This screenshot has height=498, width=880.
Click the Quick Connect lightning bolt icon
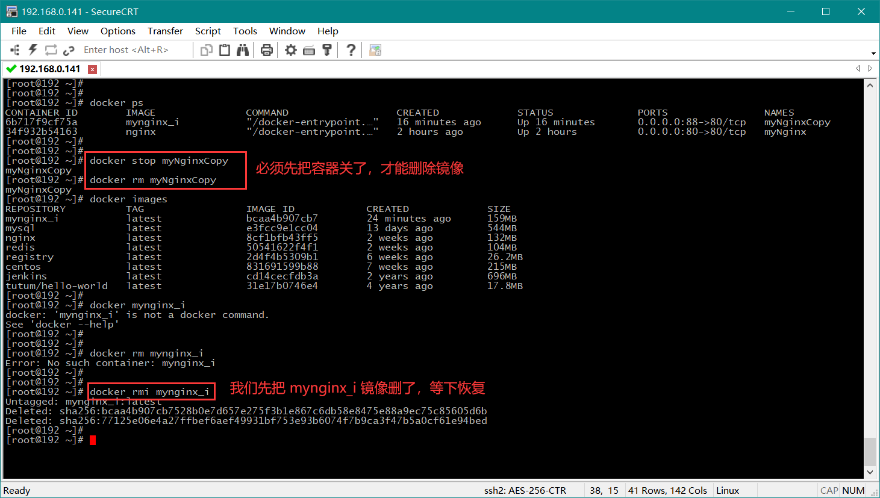(33, 50)
